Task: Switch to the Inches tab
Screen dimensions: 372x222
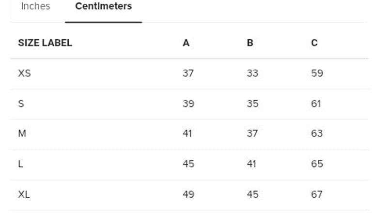Action: pyautogui.click(x=35, y=7)
